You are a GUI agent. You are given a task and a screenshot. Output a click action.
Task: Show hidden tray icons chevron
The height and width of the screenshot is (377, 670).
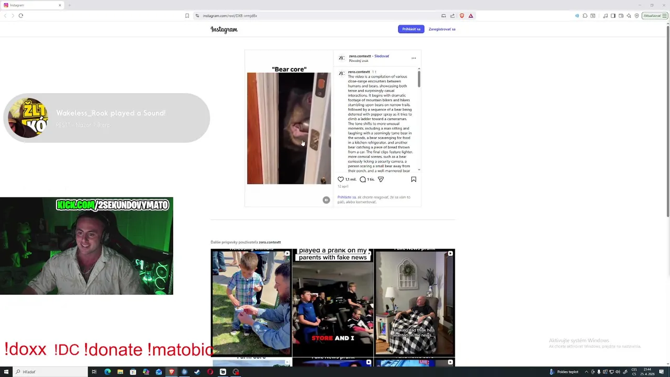[x=586, y=372]
